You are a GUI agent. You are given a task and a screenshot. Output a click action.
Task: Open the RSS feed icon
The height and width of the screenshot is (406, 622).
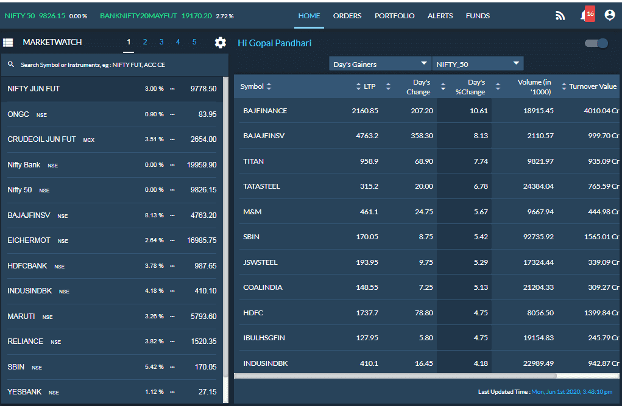click(560, 15)
